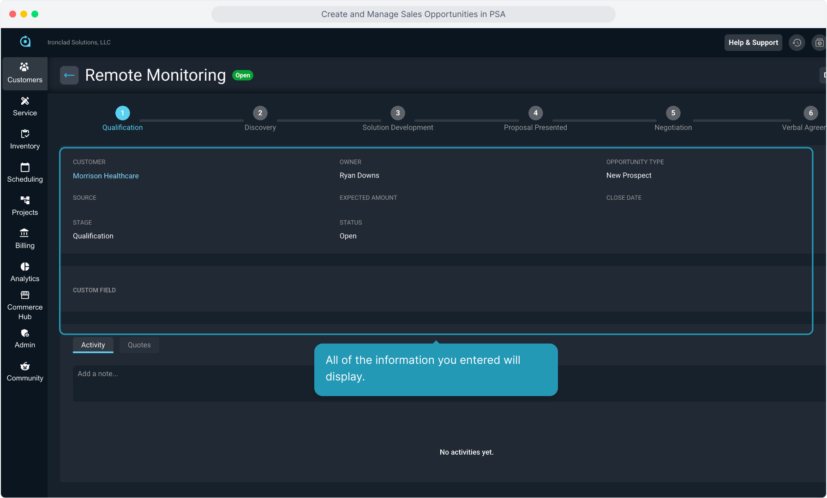This screenshot has height=498, width=827.
Task: Click the Help & Support button
Action: point(753,42)
